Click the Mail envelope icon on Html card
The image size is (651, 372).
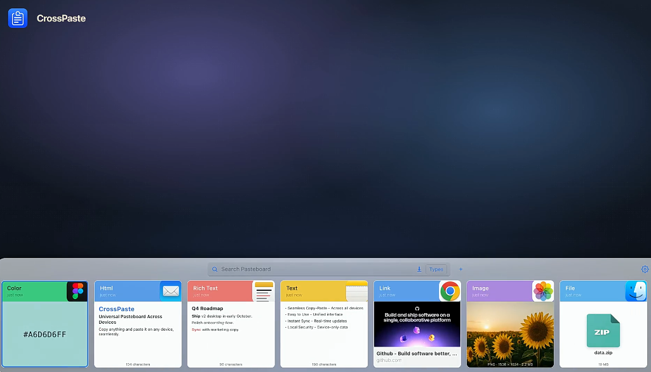[x=171, y=292]
